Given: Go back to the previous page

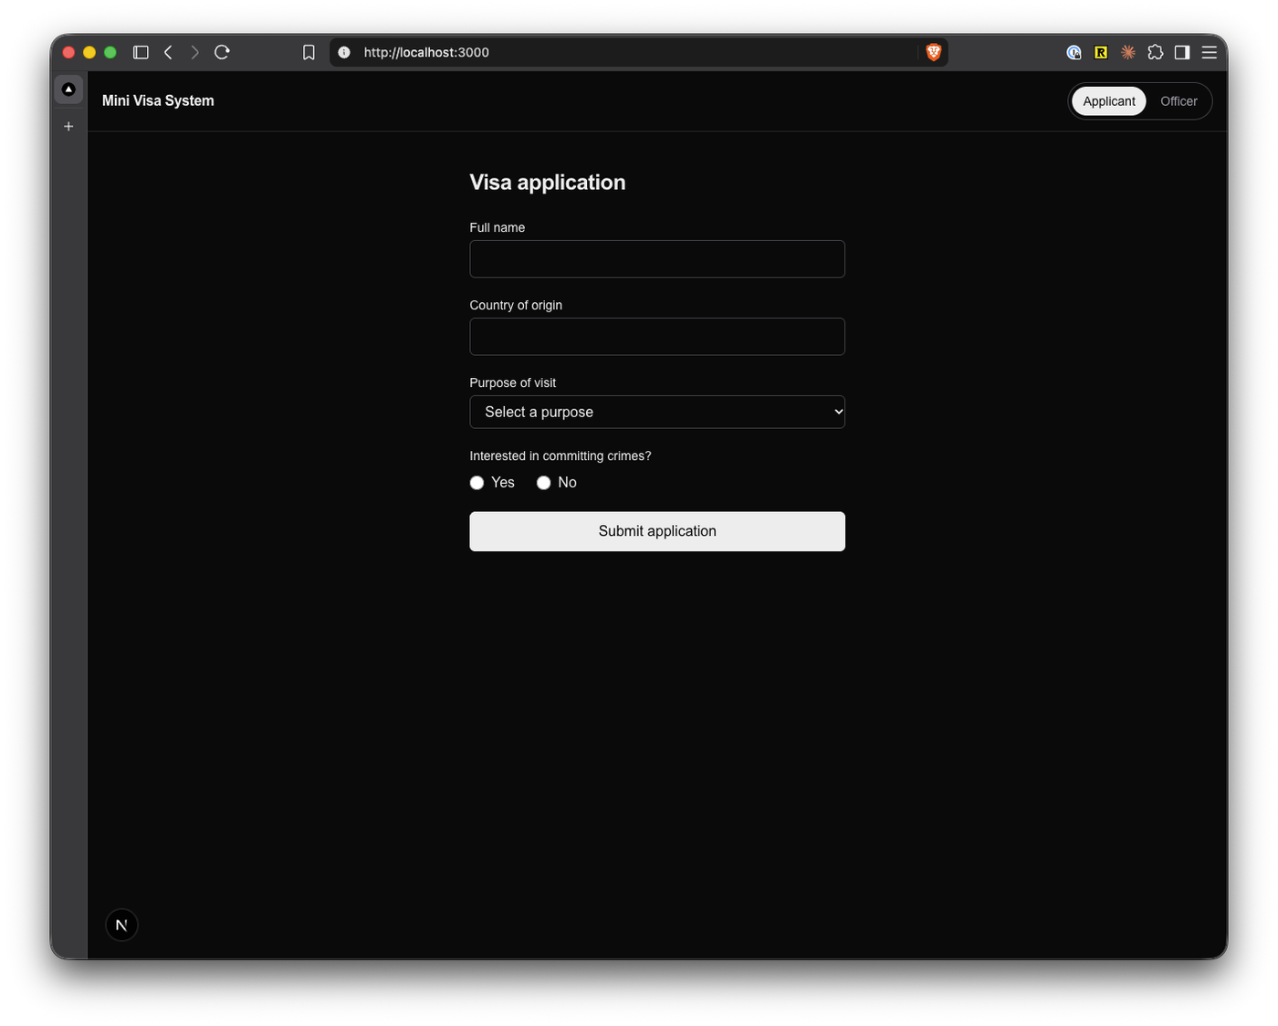Looking at the screenshot, I should (168, 52).
